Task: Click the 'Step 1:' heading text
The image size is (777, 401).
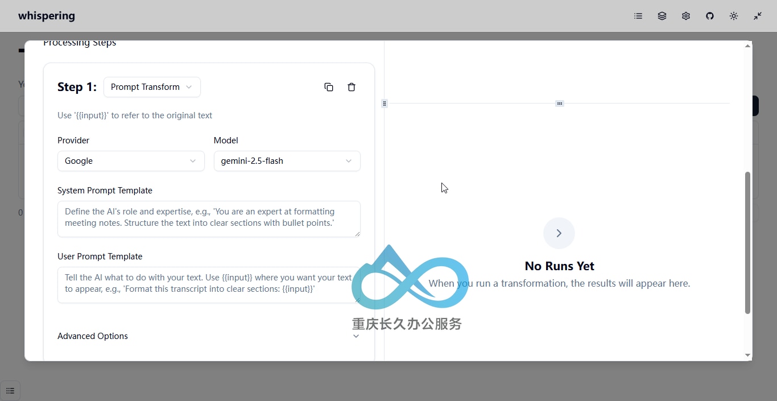Action: [77, 87]
